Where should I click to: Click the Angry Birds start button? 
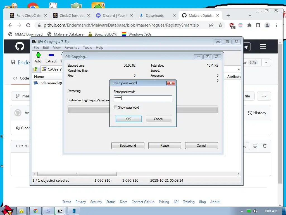click(8, 210)
